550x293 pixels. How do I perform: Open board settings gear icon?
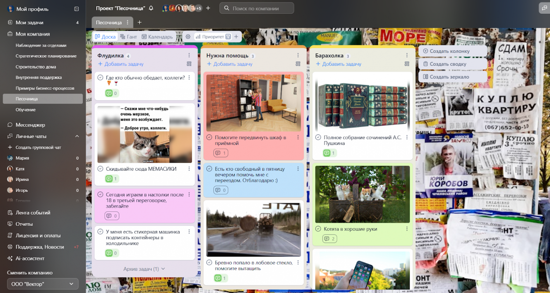[188, 37]
